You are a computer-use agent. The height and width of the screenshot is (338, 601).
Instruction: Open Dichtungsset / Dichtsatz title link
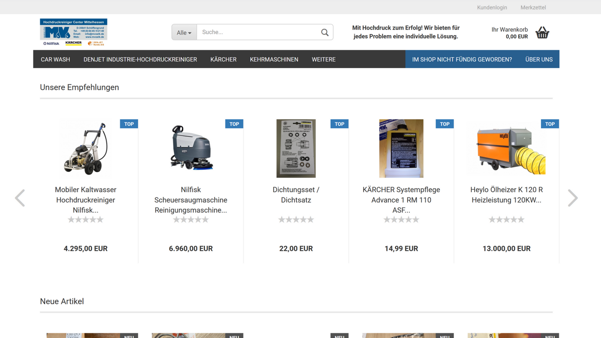pyautogui.click(x=296, y=195)
